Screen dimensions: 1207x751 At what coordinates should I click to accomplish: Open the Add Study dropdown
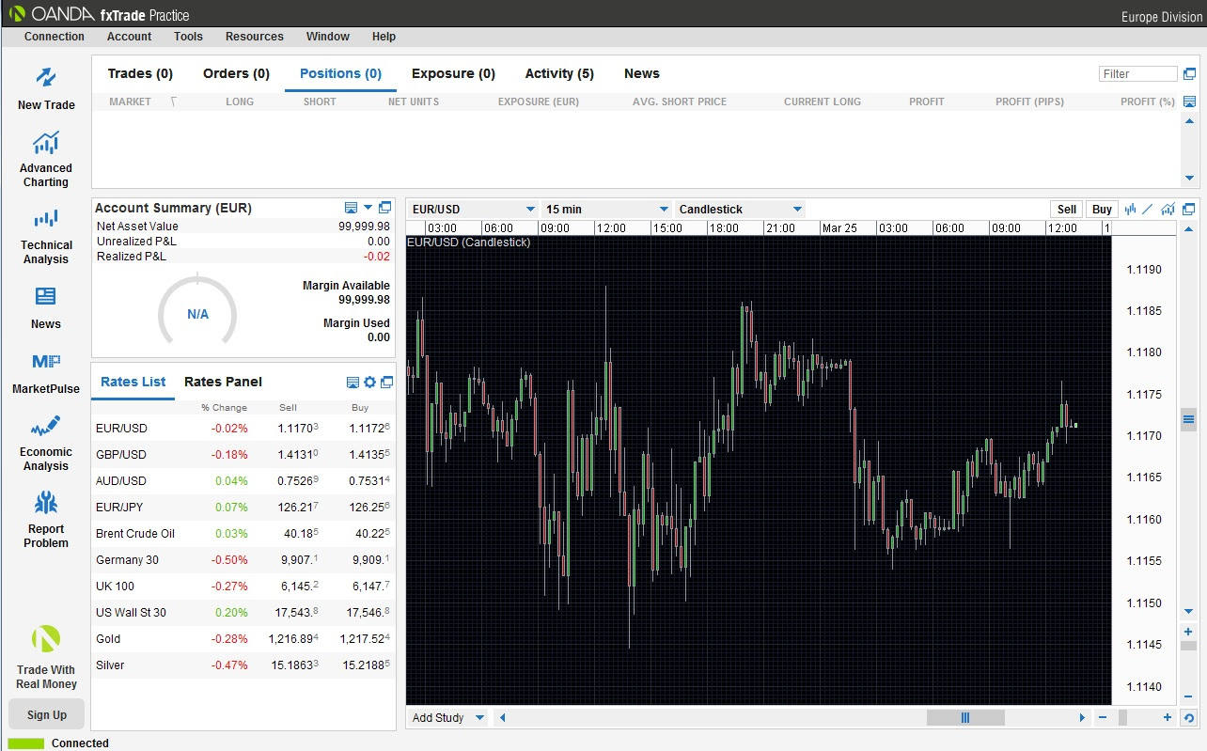pyautogui.click(x=448, y=718)
